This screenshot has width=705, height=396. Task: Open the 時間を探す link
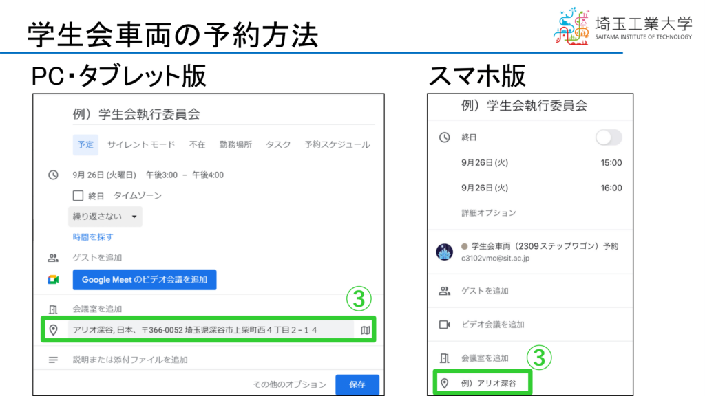click(x=93, y=237)
